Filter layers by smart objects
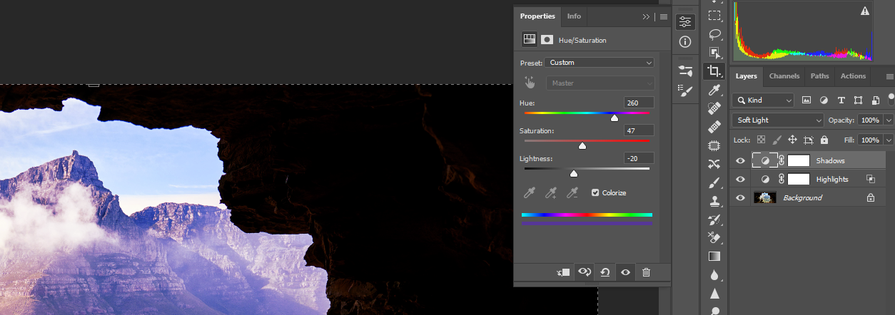Screen dimensions: 895x315 tap(875, 100)
